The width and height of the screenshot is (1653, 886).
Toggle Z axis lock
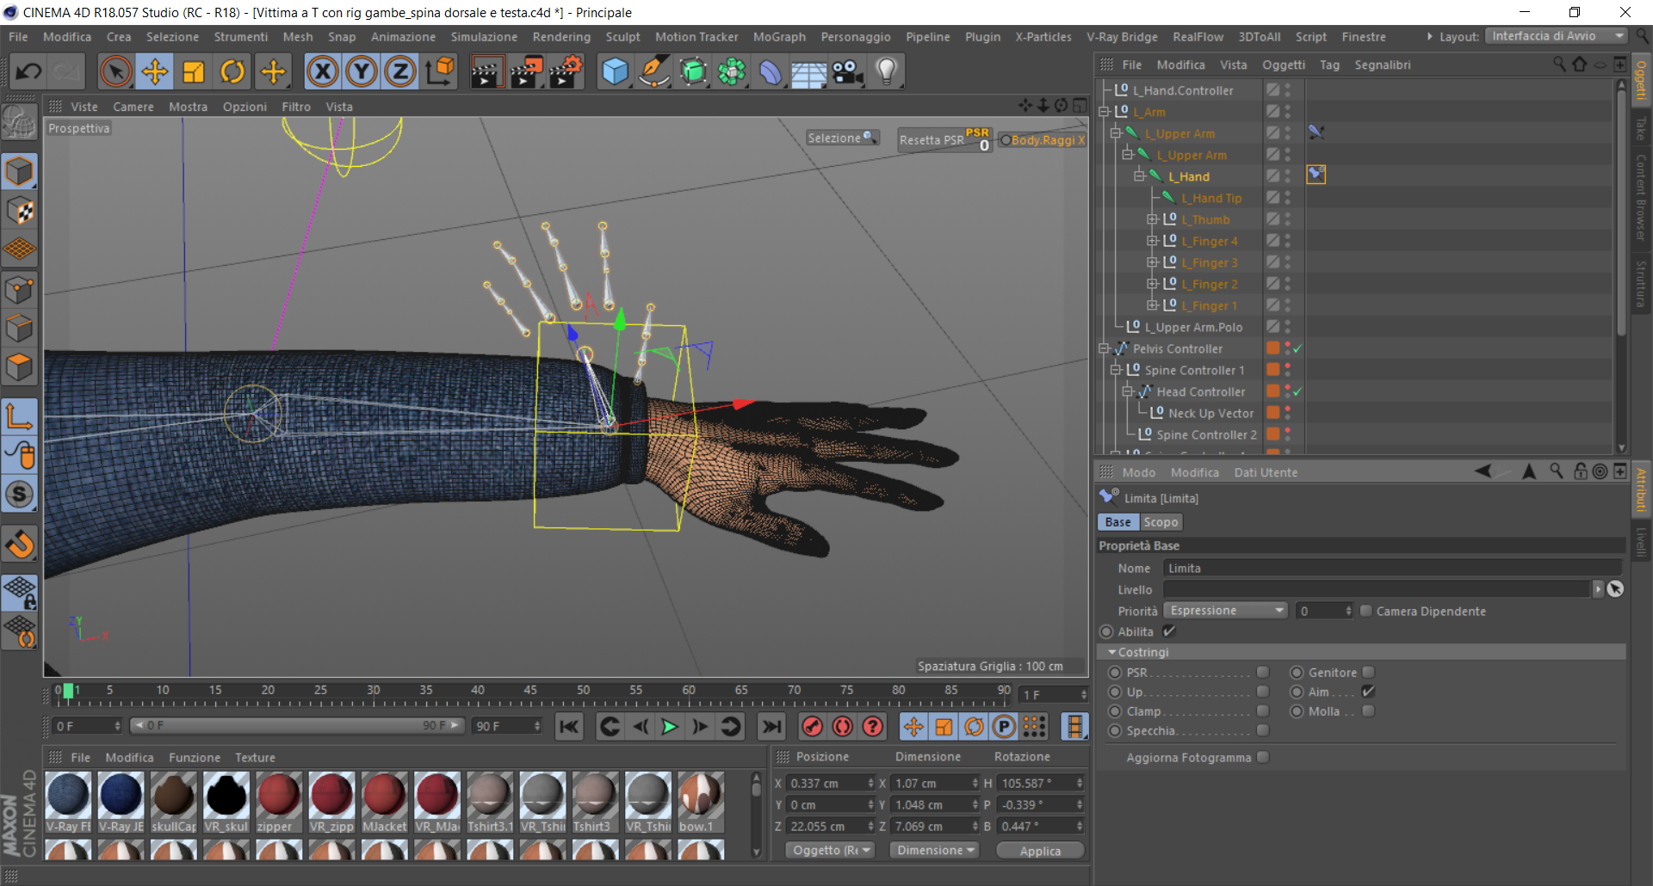[x=400, y=71]
